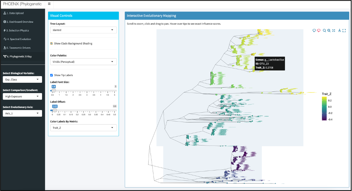Open Color Labels By Metric dropdown
Screen dimensions: 352x191
[x=83, y=128]
